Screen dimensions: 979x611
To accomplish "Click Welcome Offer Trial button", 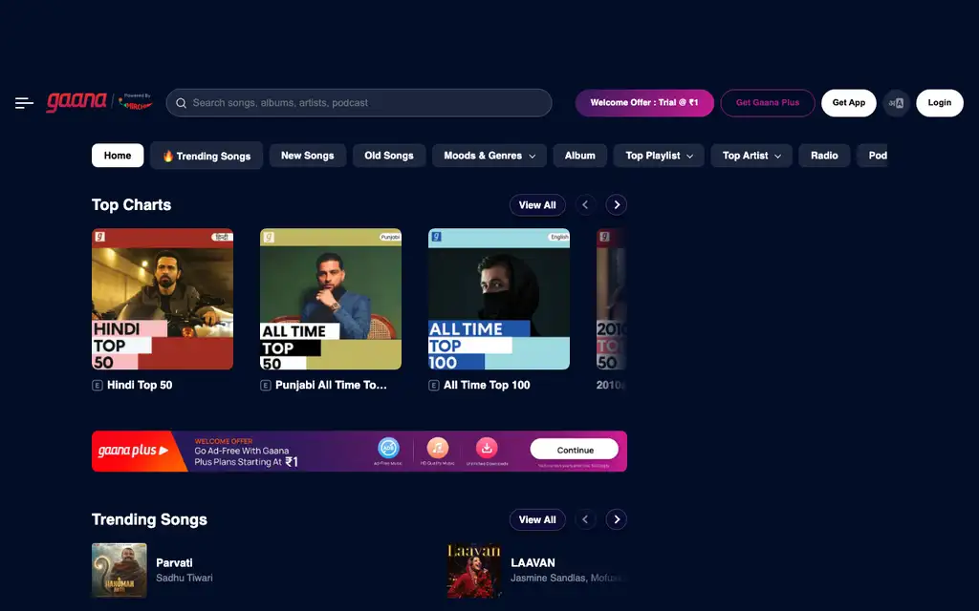I will [x=644, y=103].
